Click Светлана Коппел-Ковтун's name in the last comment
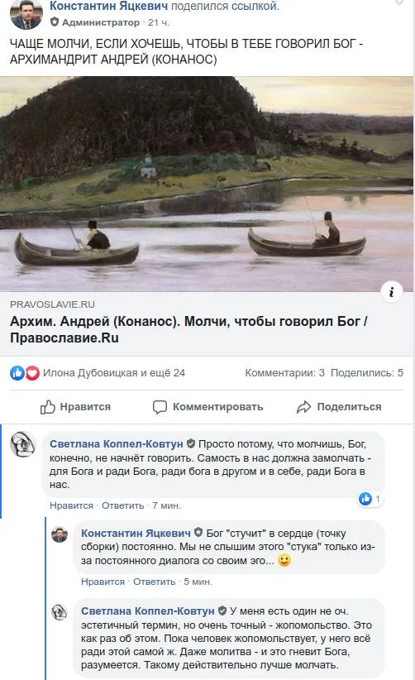This screenshot has width=415, height=680. [x=148, y=611]
